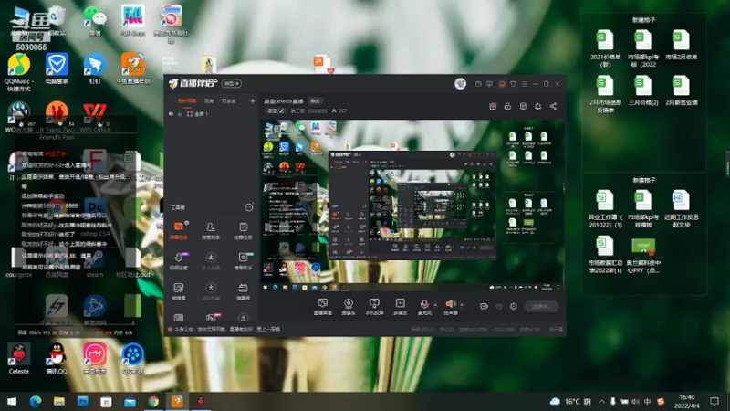Open the Celeste desktop shortcut
Image resolution: width=730 pixels, height=411 pixels.
point(18,359)
